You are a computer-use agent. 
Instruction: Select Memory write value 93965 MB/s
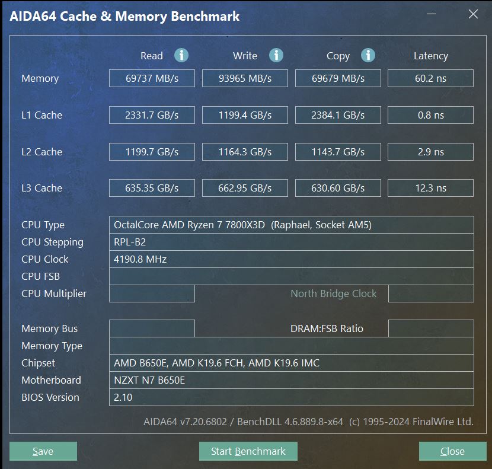pyautogui.click(x=245, y=78)
